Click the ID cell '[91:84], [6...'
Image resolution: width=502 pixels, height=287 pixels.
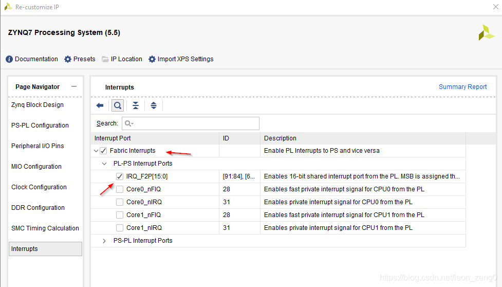(239, 176)
